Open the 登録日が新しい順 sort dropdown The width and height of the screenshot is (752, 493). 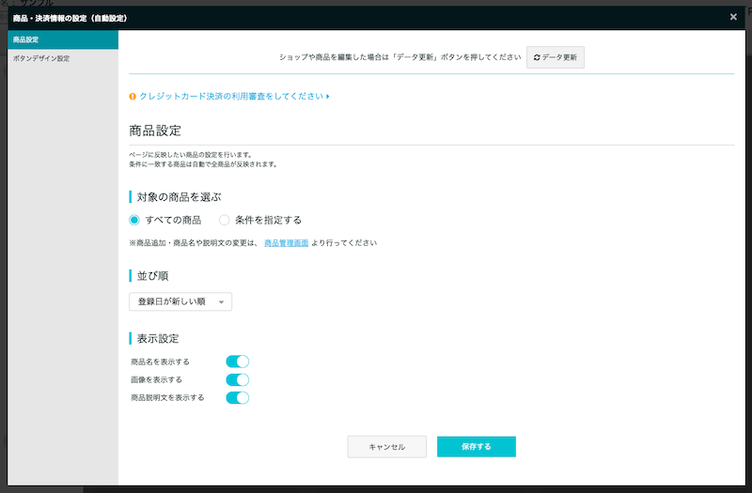point(180,301)
